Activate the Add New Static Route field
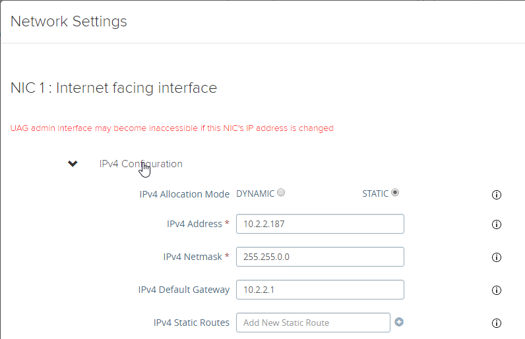525x339 pixels. pyautogui.click(x=313, y=323)
